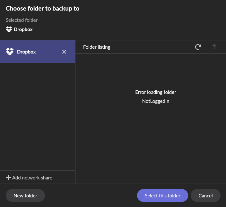Click the NotLoggedIn error text
Image resolution: width=226 pixels, height=207 pixels.
pyautogui.click(x=156, y=101)
